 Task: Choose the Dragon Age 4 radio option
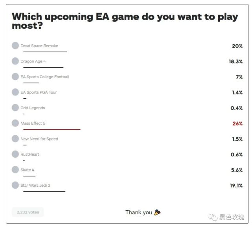15,61
